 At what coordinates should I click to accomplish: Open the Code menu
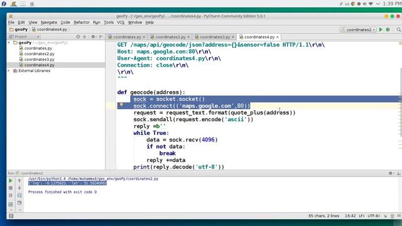[65, 23]
